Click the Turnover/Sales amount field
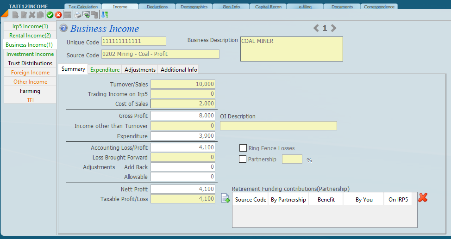The image size is (451, 239). (183, 84)
